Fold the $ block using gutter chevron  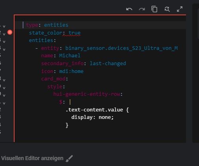[4, 103]
